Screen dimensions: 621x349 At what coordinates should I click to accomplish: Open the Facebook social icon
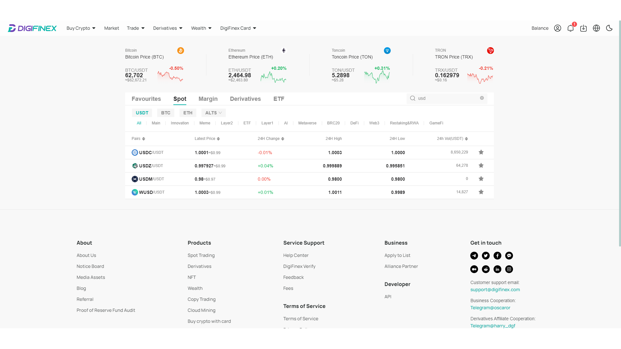497,256
